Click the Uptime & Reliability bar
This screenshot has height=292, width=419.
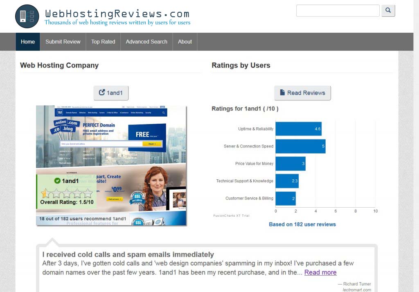tap(298, 129)
